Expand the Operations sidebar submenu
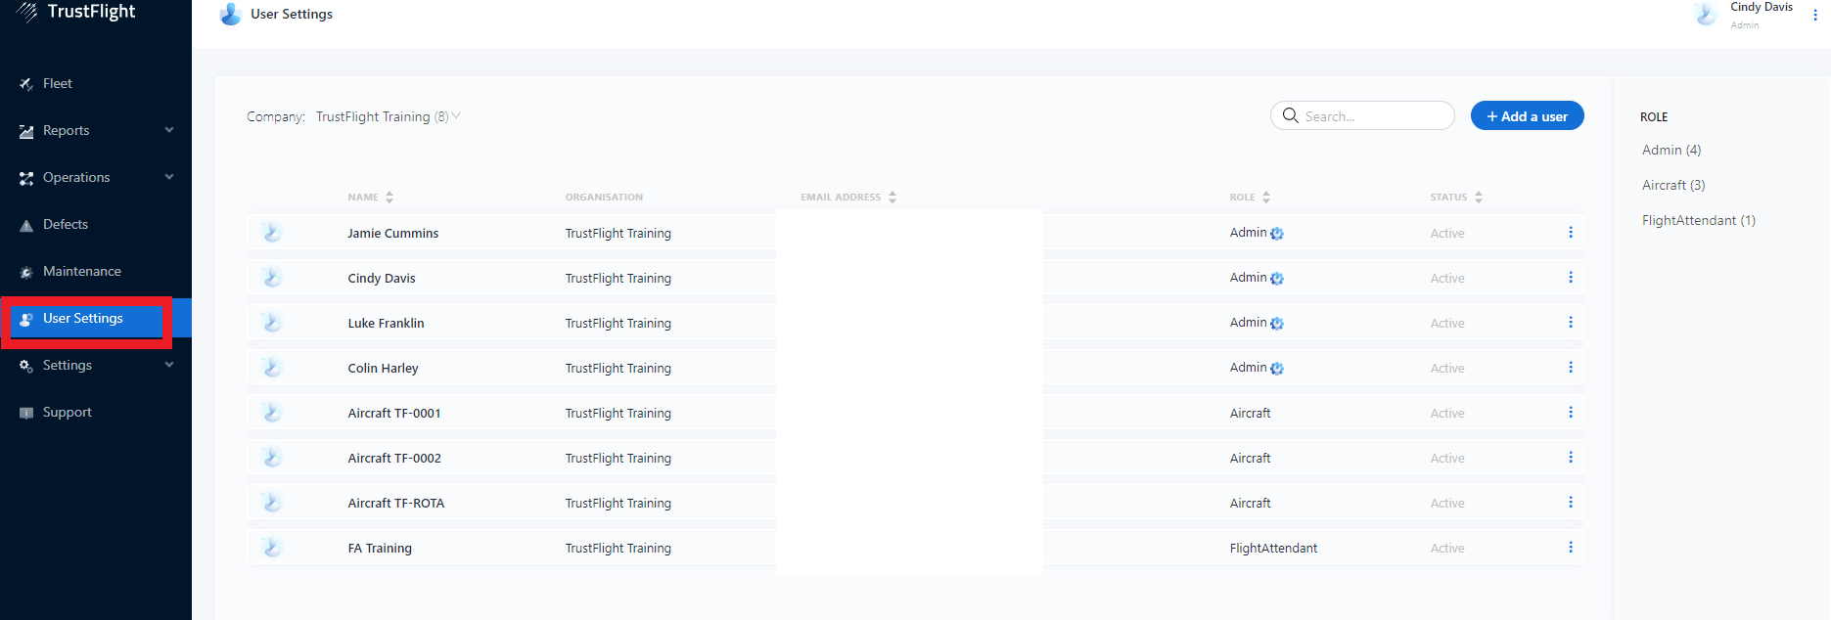 (x=169, y=177)
